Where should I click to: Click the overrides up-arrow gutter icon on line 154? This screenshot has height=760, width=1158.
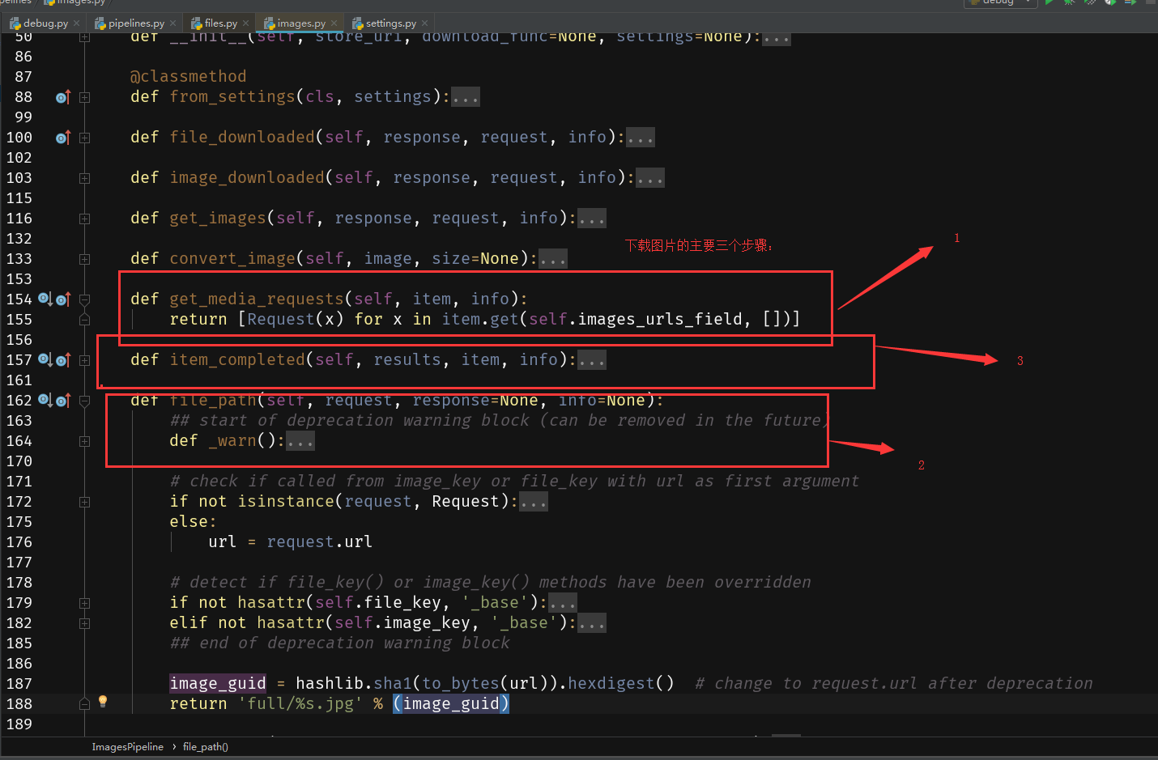[x=64, y=299]
